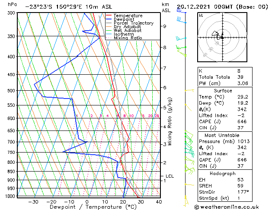Click the Most Unstable CAPE value 646
272x210 pixels.
click(242, 160)
